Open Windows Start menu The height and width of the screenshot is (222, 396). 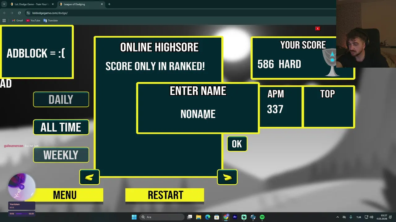click(134, 217)
